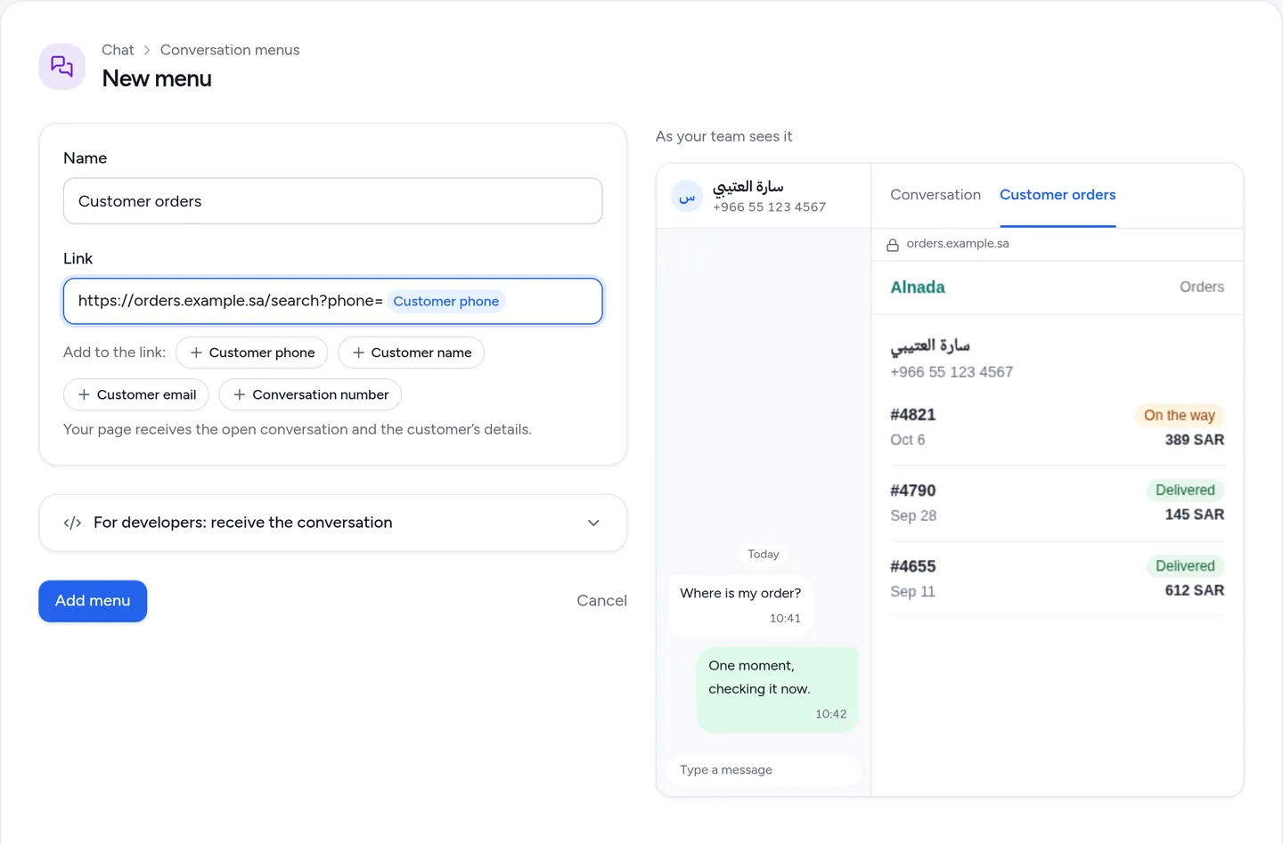Click the Type a message box
1283x844 pixels.
click(x=764, y=770)
